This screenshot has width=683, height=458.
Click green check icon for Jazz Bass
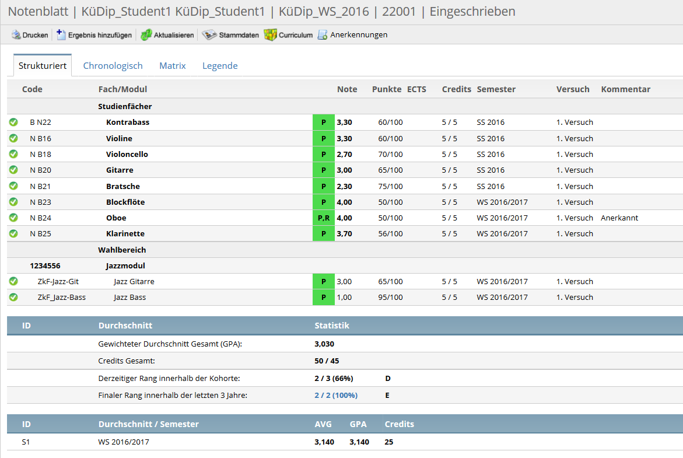point(13,297)
